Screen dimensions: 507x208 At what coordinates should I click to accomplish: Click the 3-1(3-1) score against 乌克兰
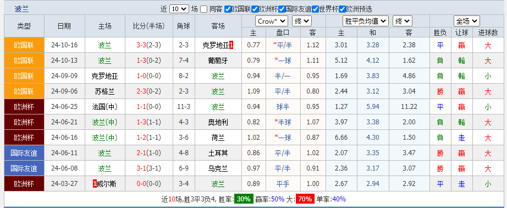(x=148, y=168)
